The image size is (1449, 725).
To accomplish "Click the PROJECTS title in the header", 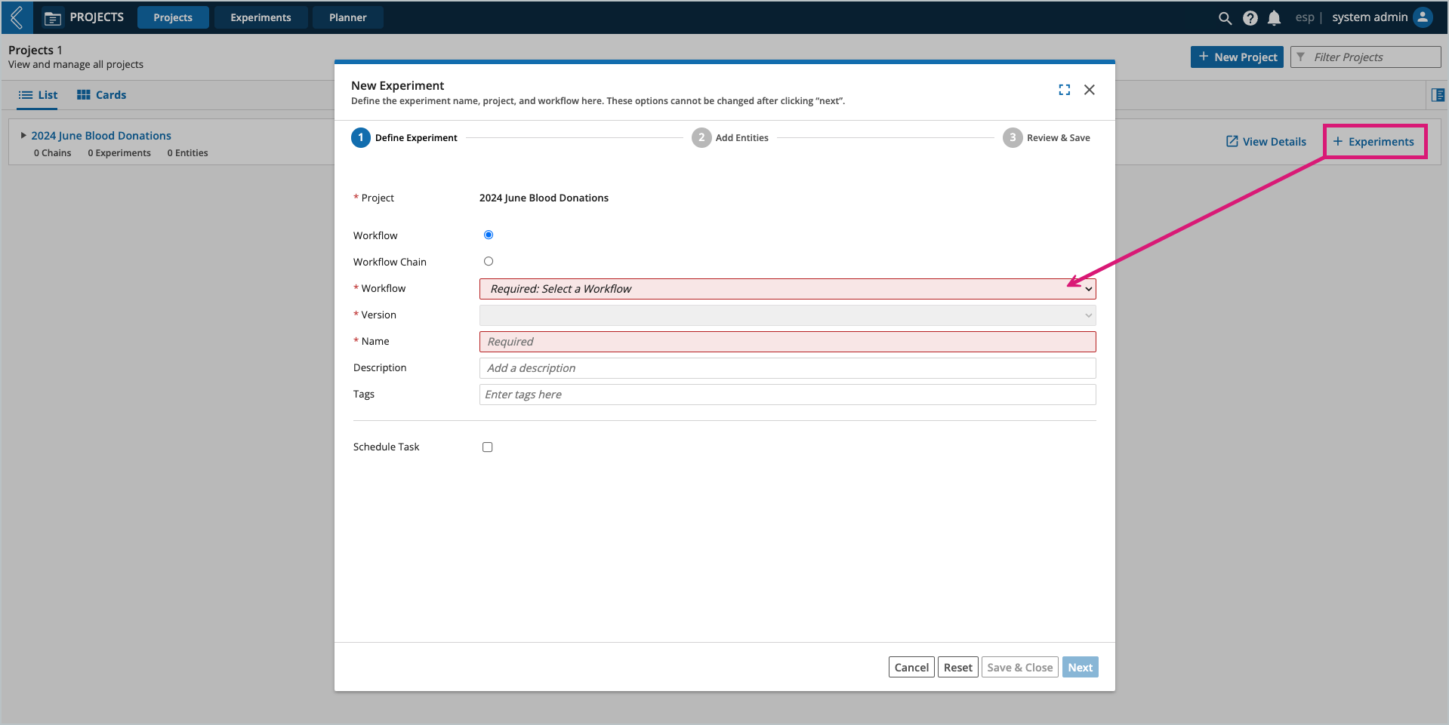I will (x=97, y=17).
